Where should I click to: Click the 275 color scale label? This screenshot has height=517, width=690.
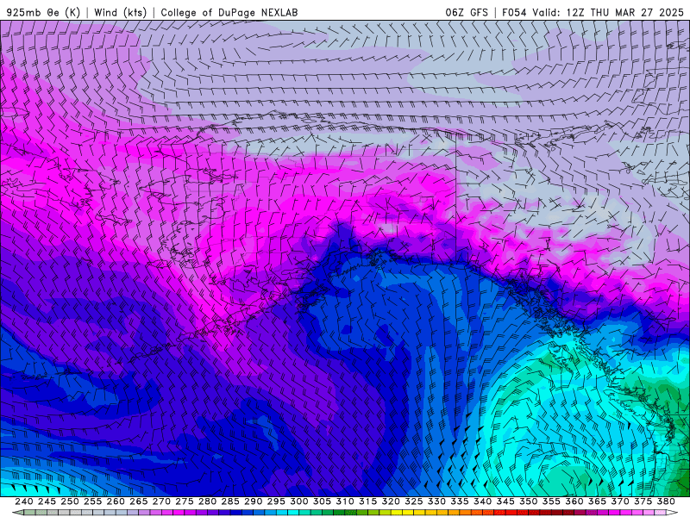tap(184, 501)
